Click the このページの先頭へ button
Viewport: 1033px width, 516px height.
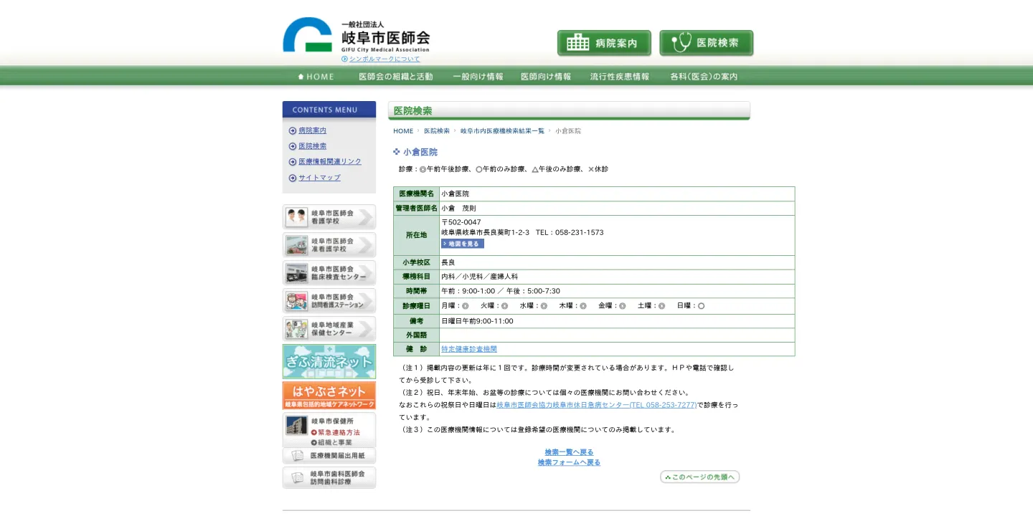click(x=700, y=477)
